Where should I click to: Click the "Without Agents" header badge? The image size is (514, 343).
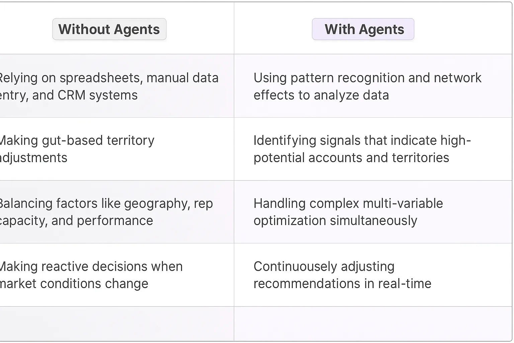(x=109, y=29)
